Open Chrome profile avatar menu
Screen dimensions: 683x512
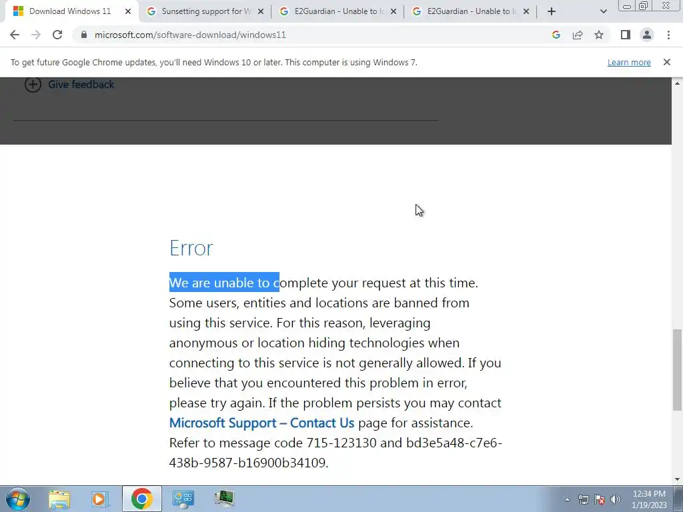coord(647,35)
